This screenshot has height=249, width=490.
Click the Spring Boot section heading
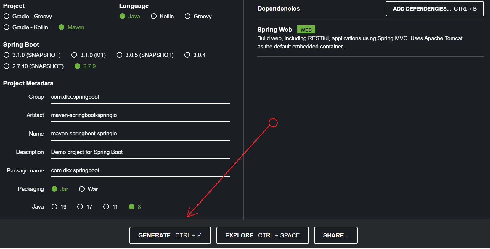pyautogui.click(x=21, y=45)
